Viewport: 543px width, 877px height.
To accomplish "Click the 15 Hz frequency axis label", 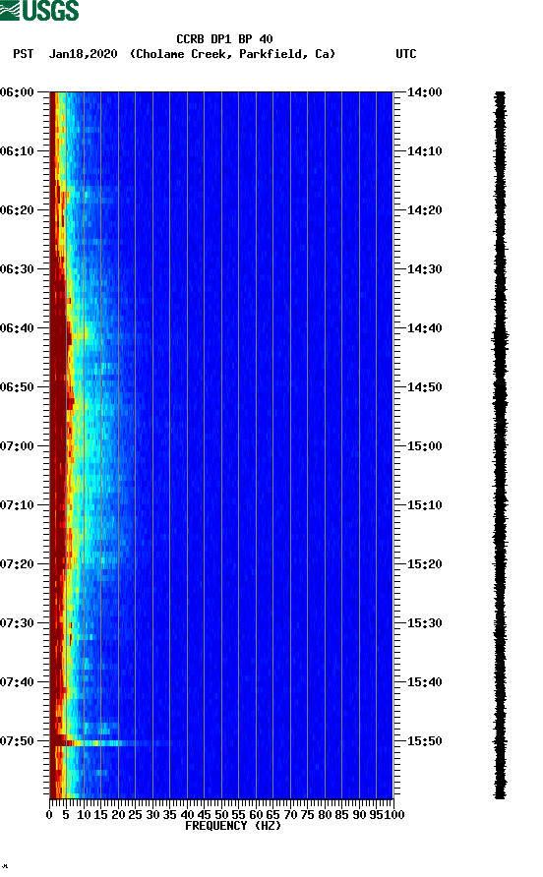I will 100,815.
